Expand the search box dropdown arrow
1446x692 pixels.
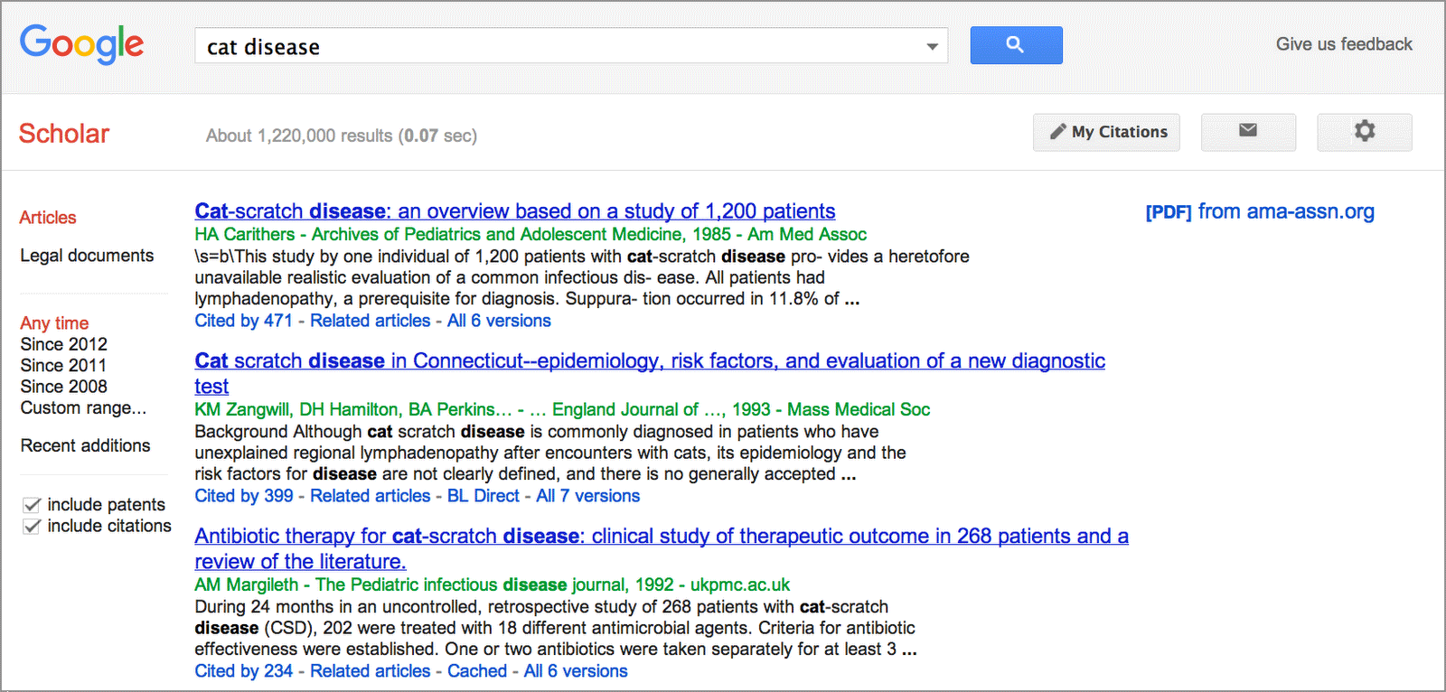(x=932, y=46)
